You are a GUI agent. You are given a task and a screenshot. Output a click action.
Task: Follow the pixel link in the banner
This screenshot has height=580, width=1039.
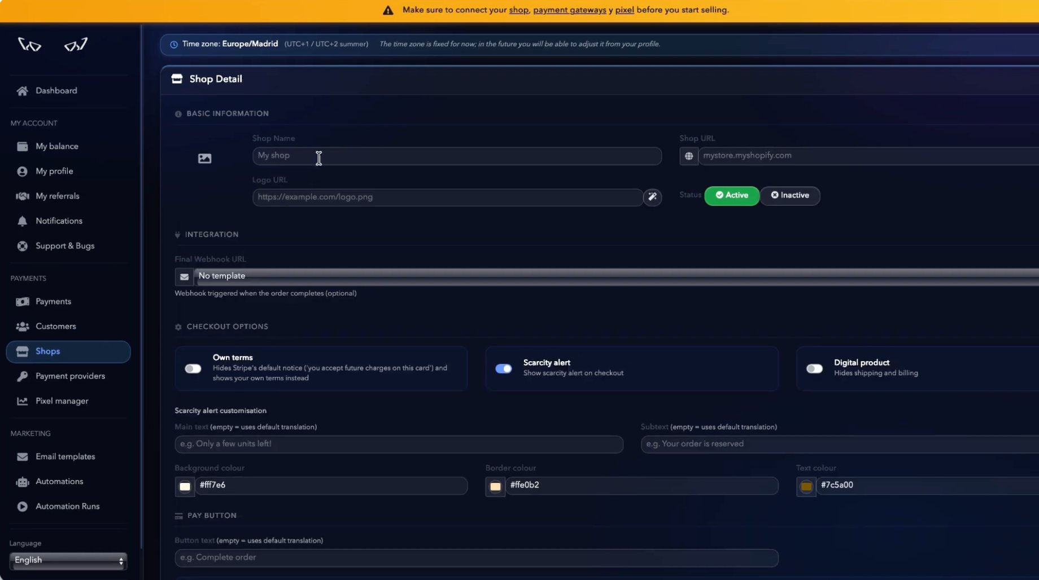click(x=625, y=10)
